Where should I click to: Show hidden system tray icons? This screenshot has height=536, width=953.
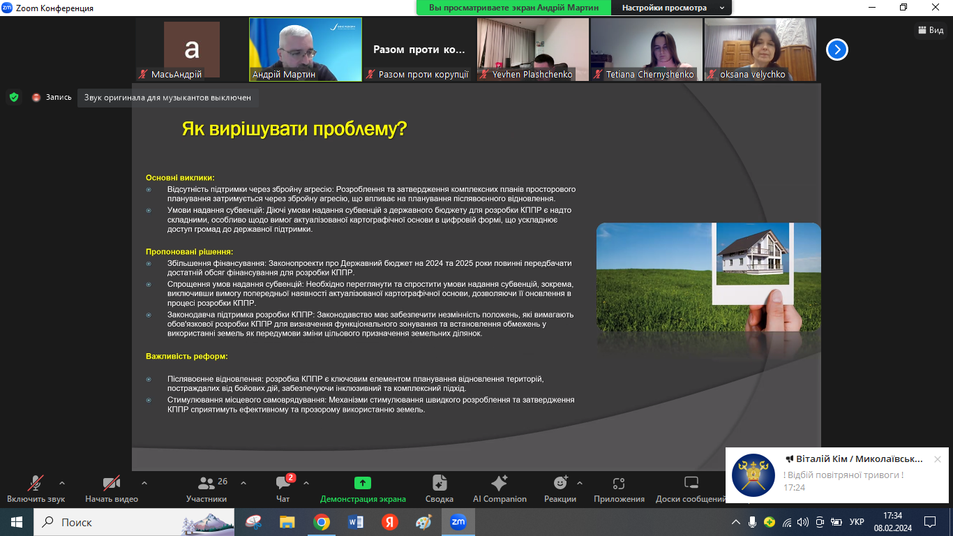735,522
